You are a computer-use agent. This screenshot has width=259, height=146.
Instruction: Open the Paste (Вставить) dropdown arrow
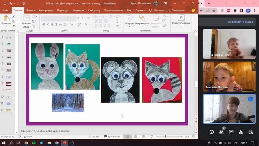[6, 26]
